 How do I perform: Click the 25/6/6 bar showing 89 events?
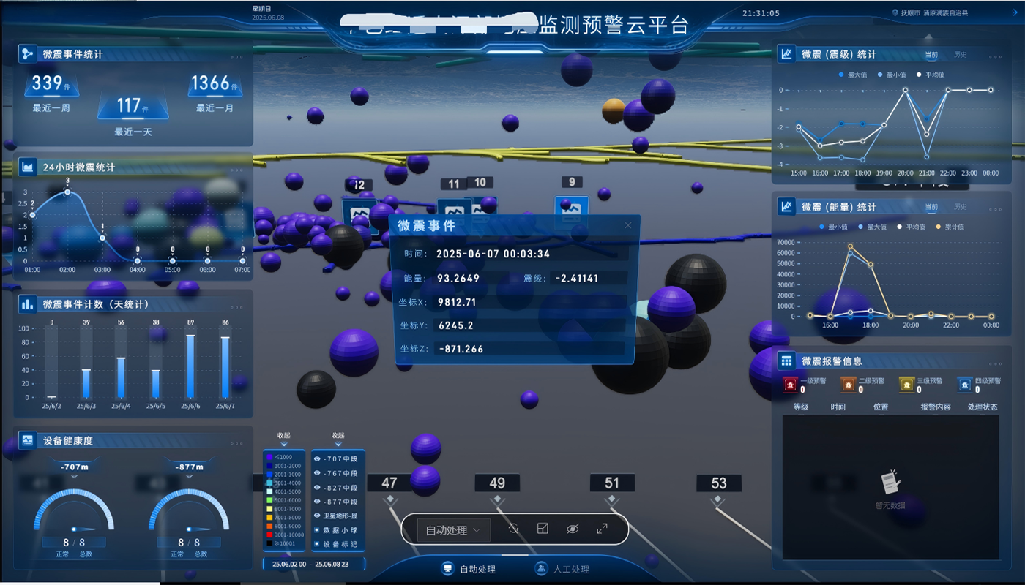tap(190, 366)
